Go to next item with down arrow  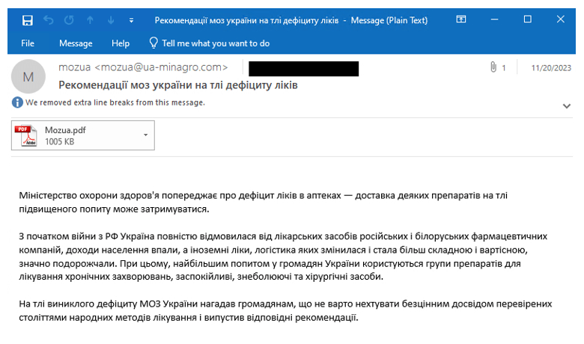pyautogui.click(x=111, y=19)
